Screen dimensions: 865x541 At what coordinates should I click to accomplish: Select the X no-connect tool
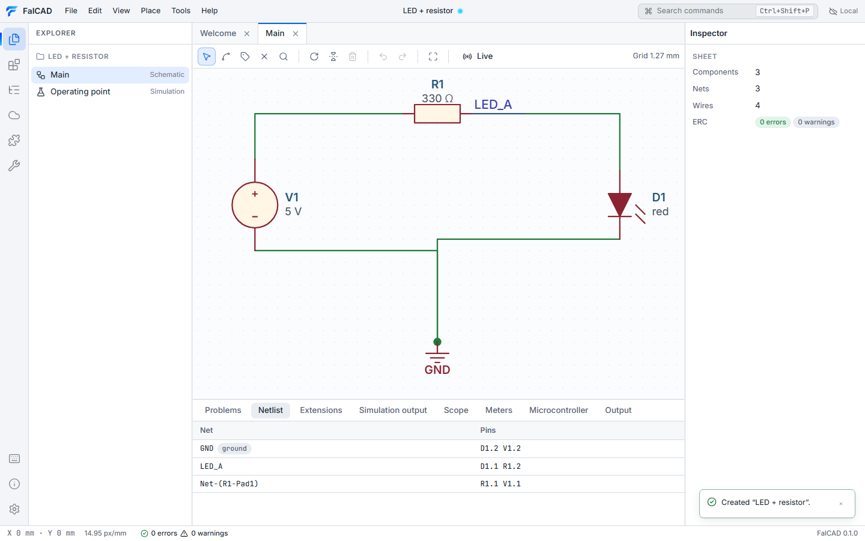pyautogui.click(x=264, y=57)
